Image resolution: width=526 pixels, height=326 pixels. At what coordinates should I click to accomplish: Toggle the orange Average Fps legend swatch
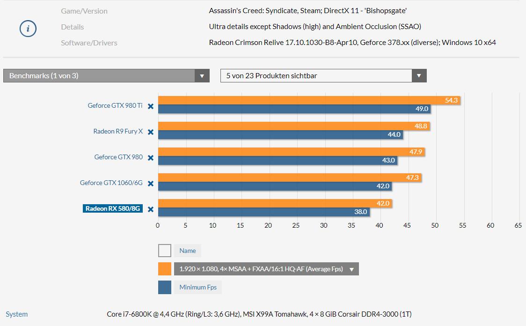[x=165, y=269]
